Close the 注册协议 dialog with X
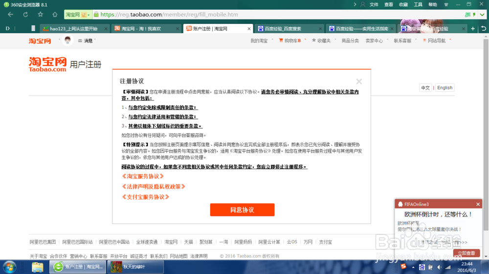489x274 pixels. [359, 81]
